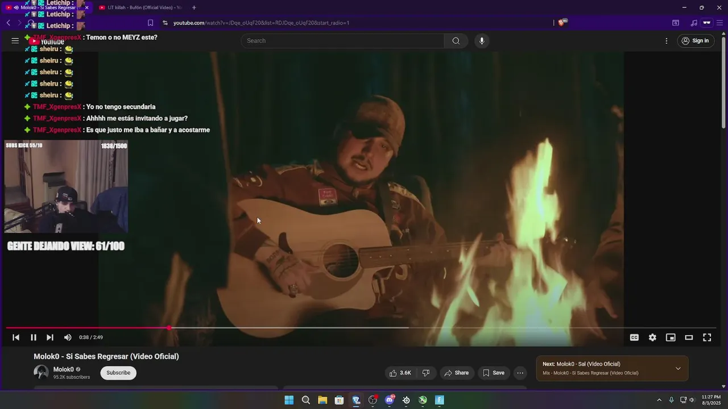Open the system volume tray icon
The width and height of the screenshot is (728, 409).
click(692, 400)
